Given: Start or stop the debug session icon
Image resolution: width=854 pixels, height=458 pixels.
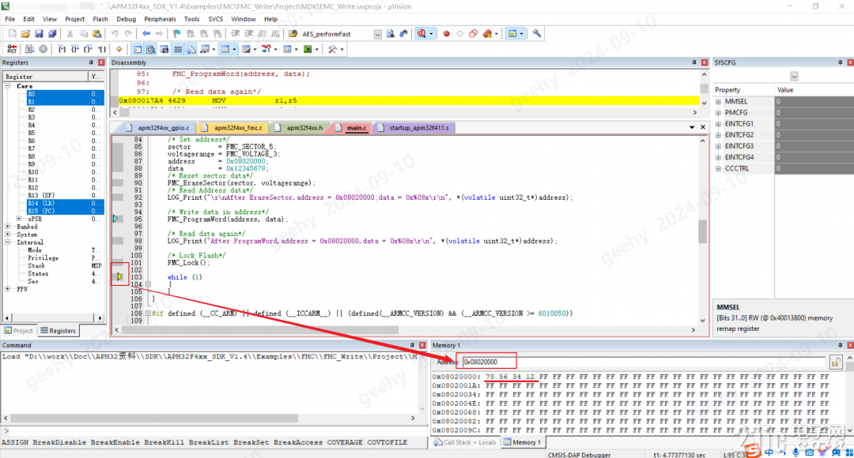Looking at the screenshot, I should [x=421, y=34].
